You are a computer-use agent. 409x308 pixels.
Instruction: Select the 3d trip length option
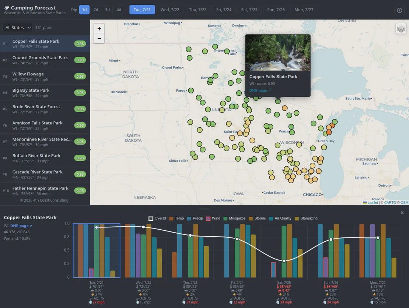click(x=107, y=10)
